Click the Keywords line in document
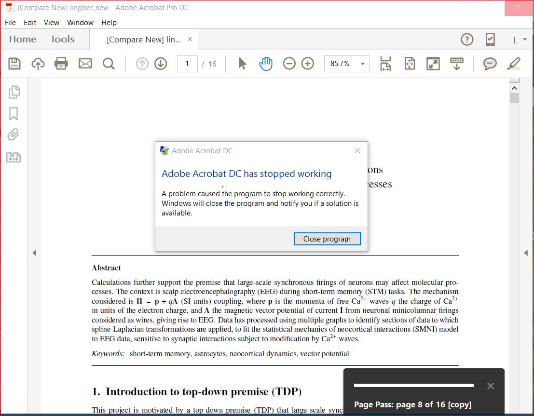Screen dimensions: 534x416 pyautogui.click(x=220, y=354)
